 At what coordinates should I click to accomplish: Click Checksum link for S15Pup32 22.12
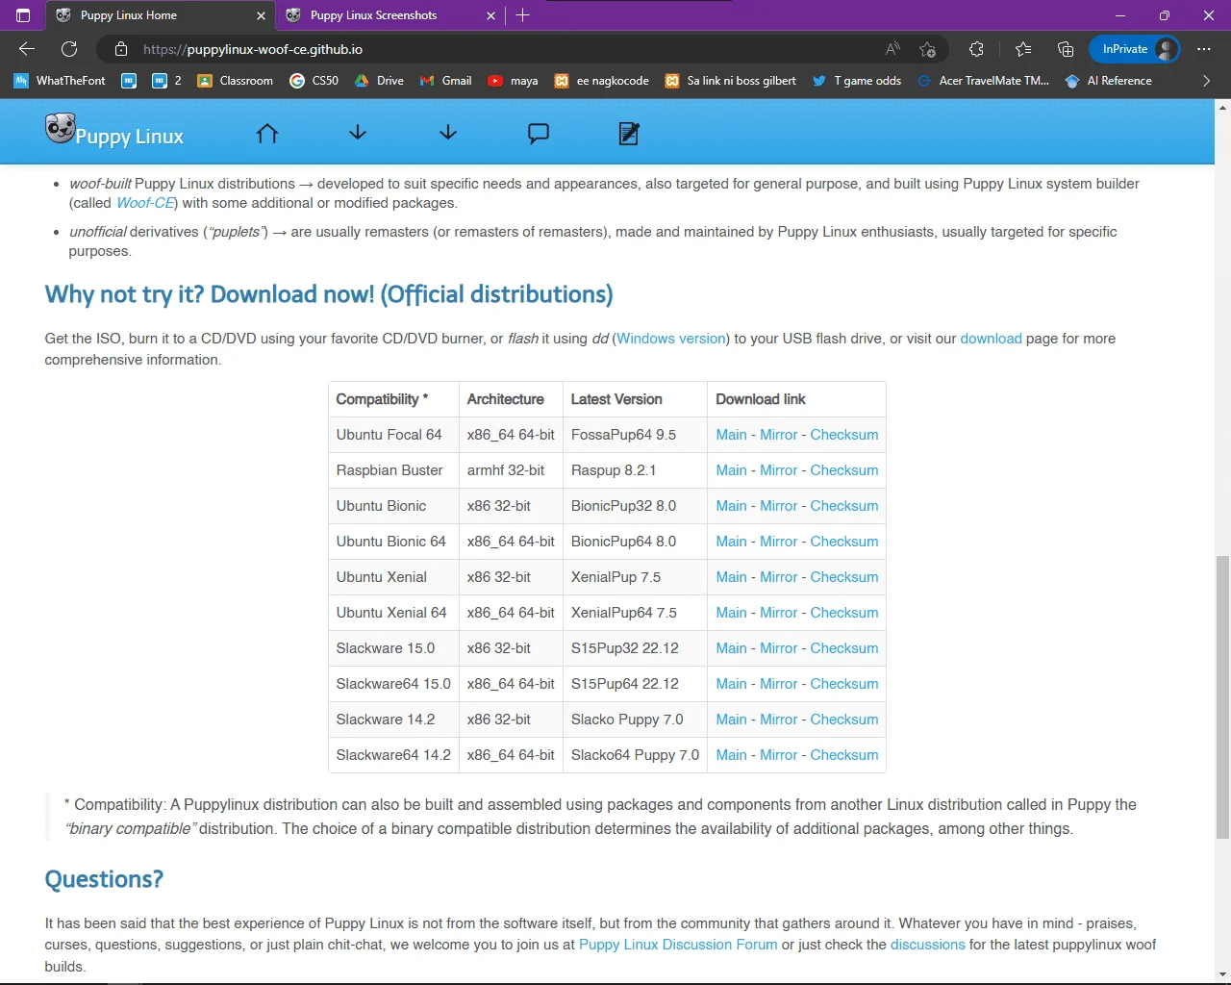coord(844,648)
